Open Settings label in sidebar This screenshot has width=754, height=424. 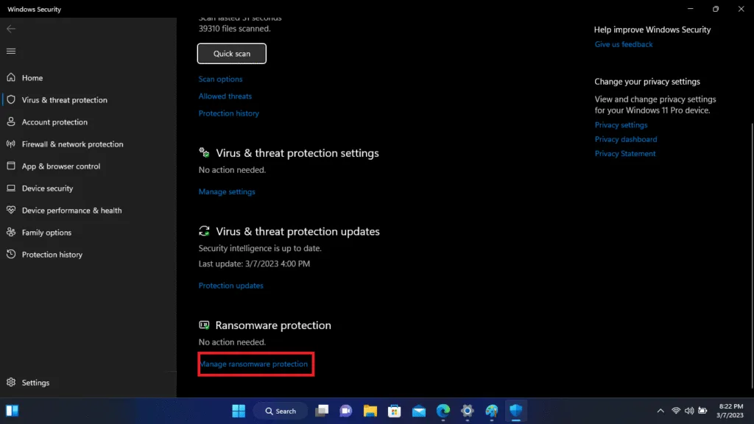[x=35, y=383]
